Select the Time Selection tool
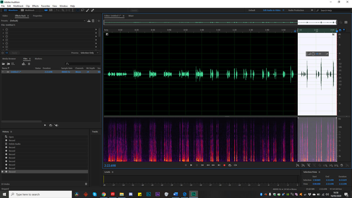The width and height of the screenshot is (352, 198). tap(73, 10)
